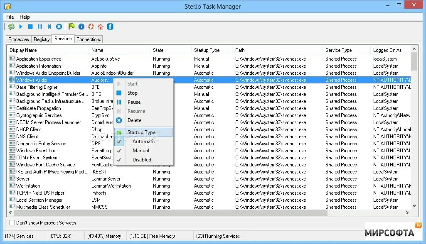Image resolution: width=426 pixels, height=244 pixels.
Task: Click the Start service play icon in toolbar
Action: (x=21, y=27)
